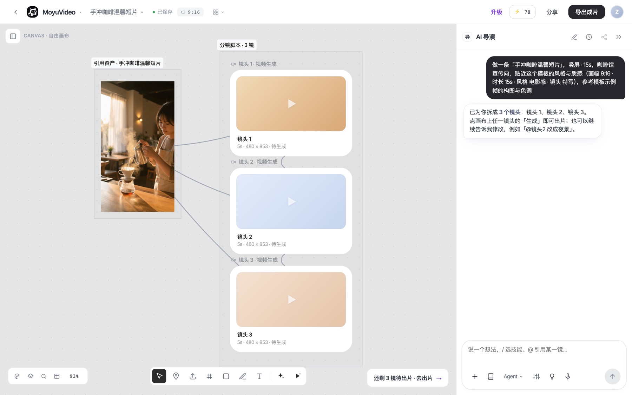
Task: Change the 9:16 aspect ratio setting
Action: point(191,12)
